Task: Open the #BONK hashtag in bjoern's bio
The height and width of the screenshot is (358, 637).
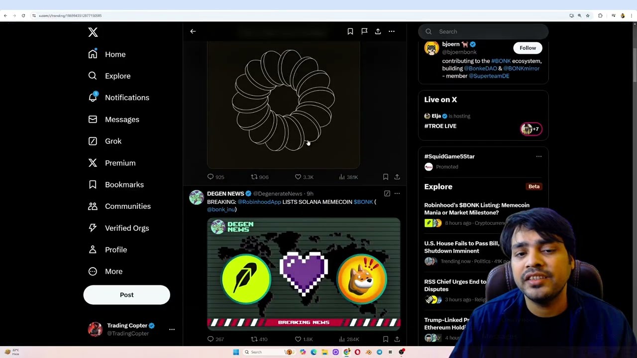Action: tap(501, 61)
